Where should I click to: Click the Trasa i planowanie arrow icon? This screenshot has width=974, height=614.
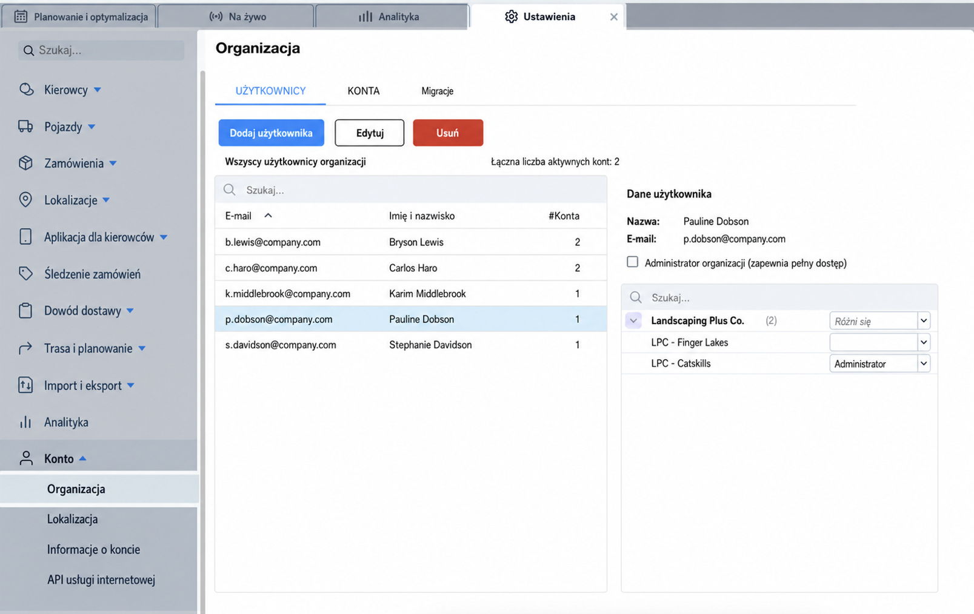[x=25, y=348]
